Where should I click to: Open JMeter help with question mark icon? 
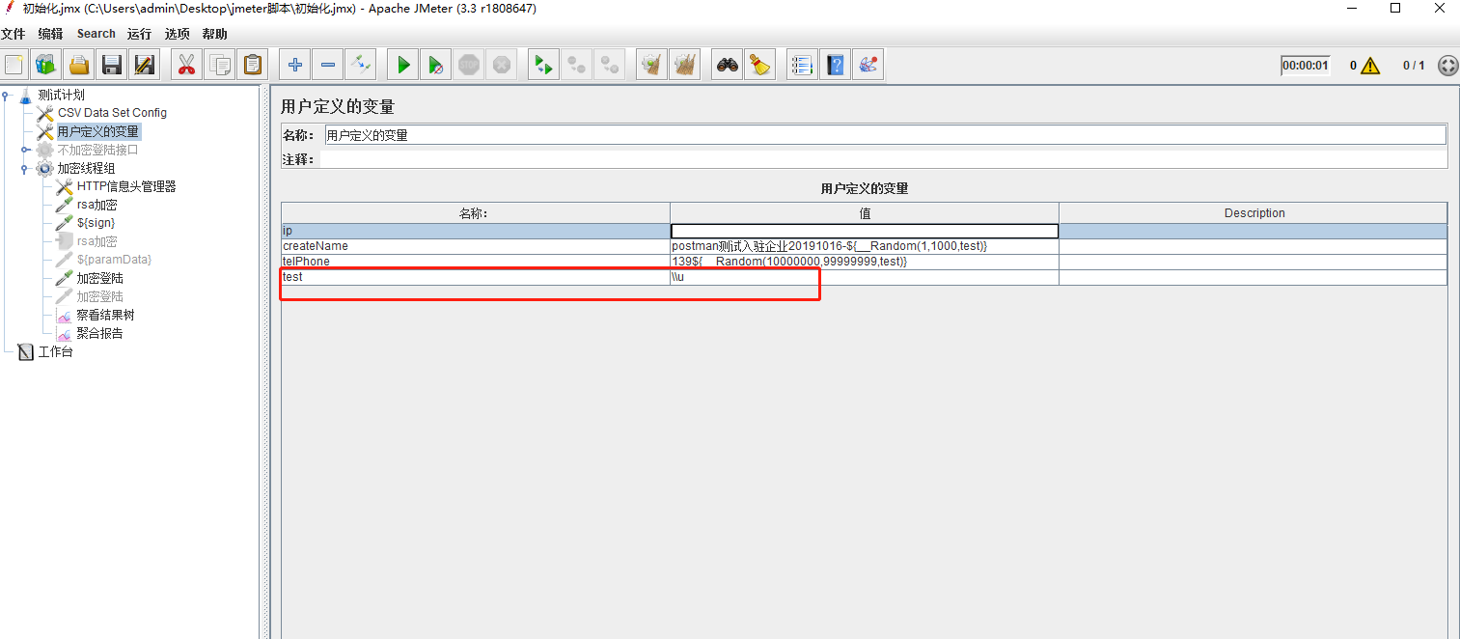tap(836, 64)
